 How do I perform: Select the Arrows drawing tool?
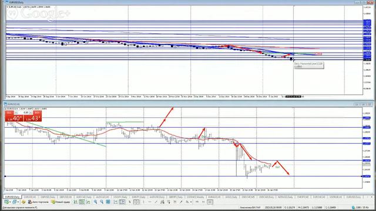187,202
